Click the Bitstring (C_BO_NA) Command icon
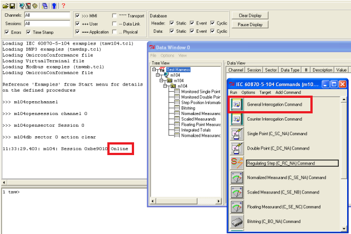The width and height of the screenshot is (351, 234). [x=236, y=221]
